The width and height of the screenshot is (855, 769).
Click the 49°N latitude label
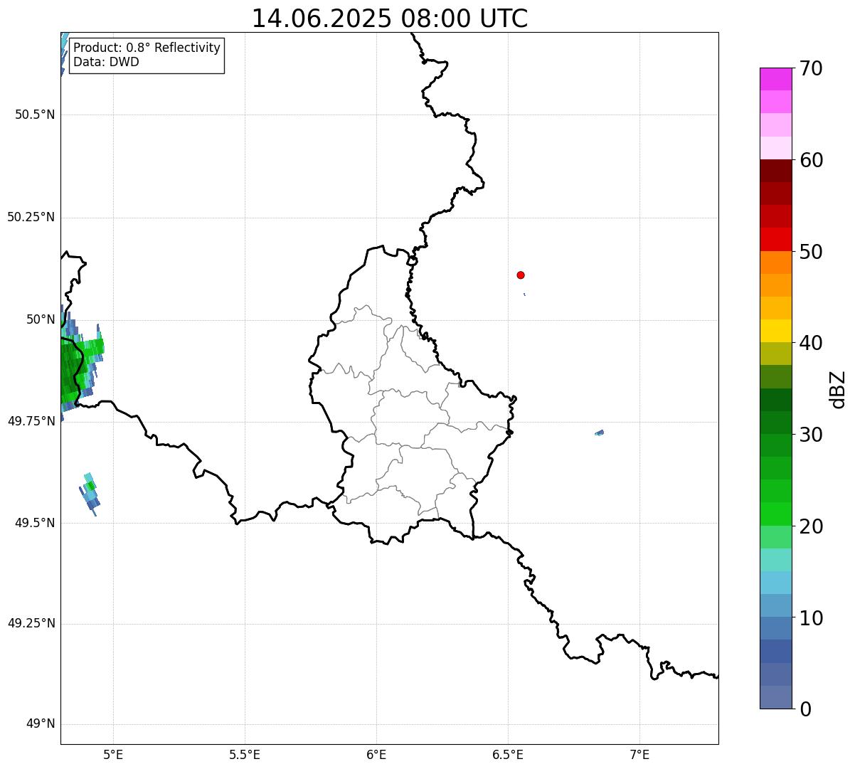[41, 724]
